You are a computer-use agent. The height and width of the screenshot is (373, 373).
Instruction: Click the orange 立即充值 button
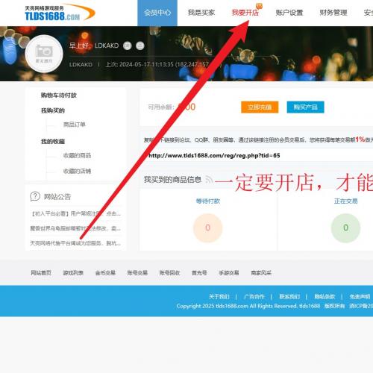(x=260, y=107)
